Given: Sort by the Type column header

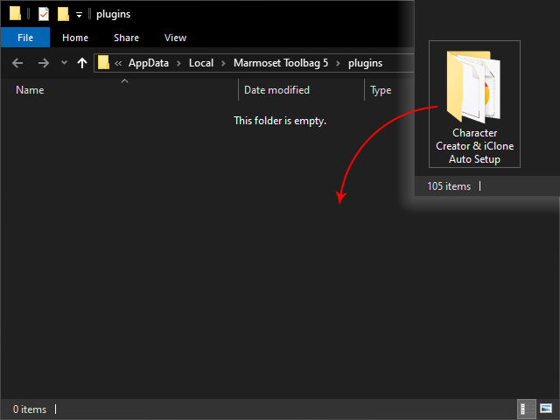Looking at the screenshot, I should click(x=381, y=90).
